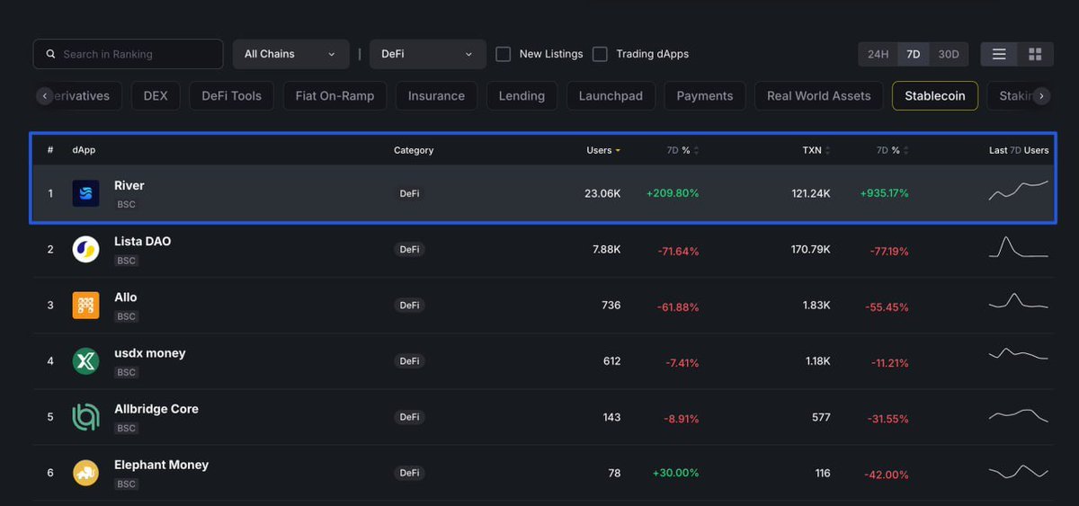Select the 24H time range

point(878,54)
